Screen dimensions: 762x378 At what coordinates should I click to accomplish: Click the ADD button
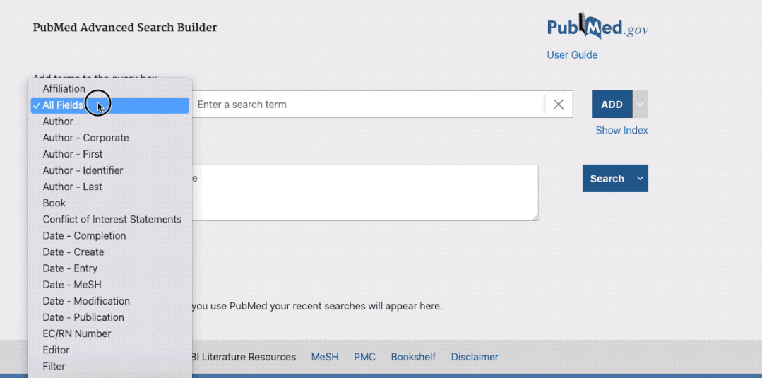(x=612, y=105)
